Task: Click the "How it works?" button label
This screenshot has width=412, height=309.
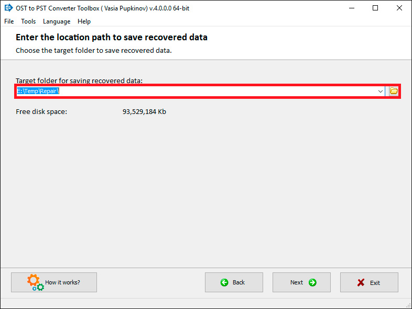Action: coord(63,282)
